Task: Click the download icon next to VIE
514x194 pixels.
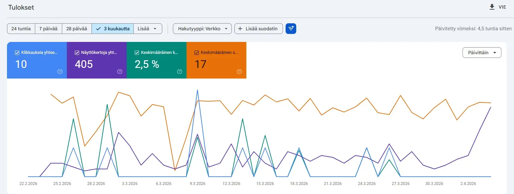Action: click(492, 6)
